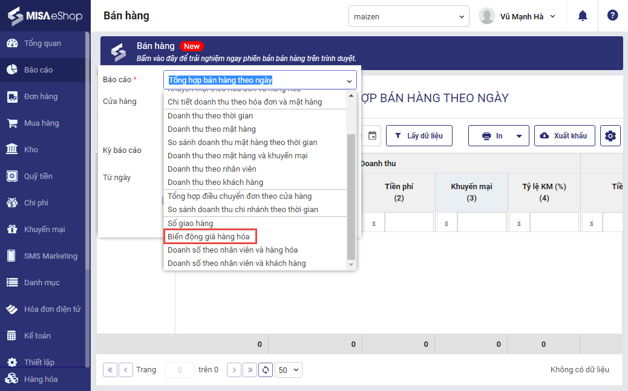Click the Quỹ tiền safe icon

(12, 176)
